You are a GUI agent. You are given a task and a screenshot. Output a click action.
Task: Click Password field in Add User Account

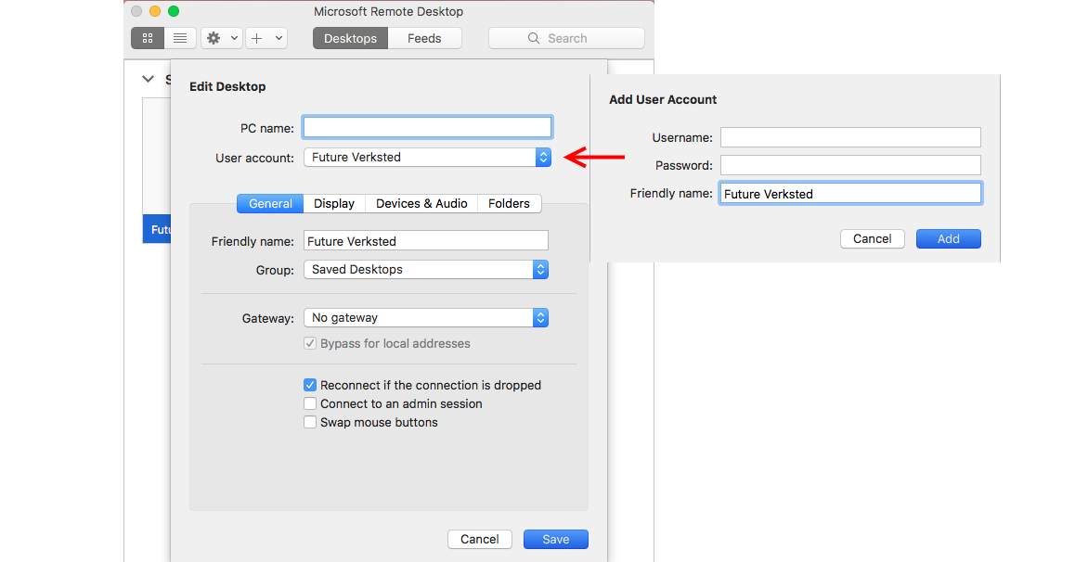point(850,165)
